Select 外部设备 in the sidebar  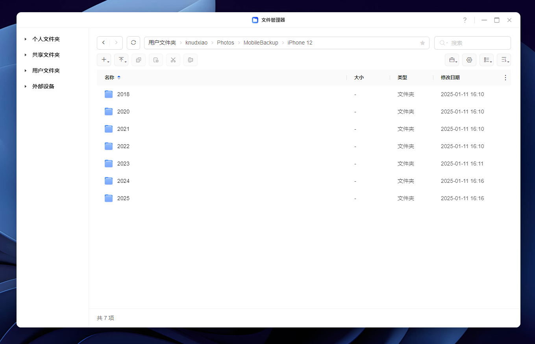coord(43,86)
